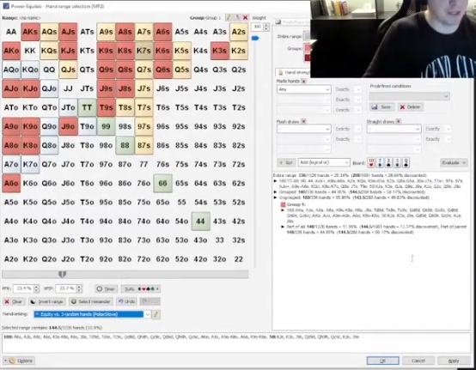Open the Suits selector menu
The image size is (476, 370).
(x=141, y=288)
